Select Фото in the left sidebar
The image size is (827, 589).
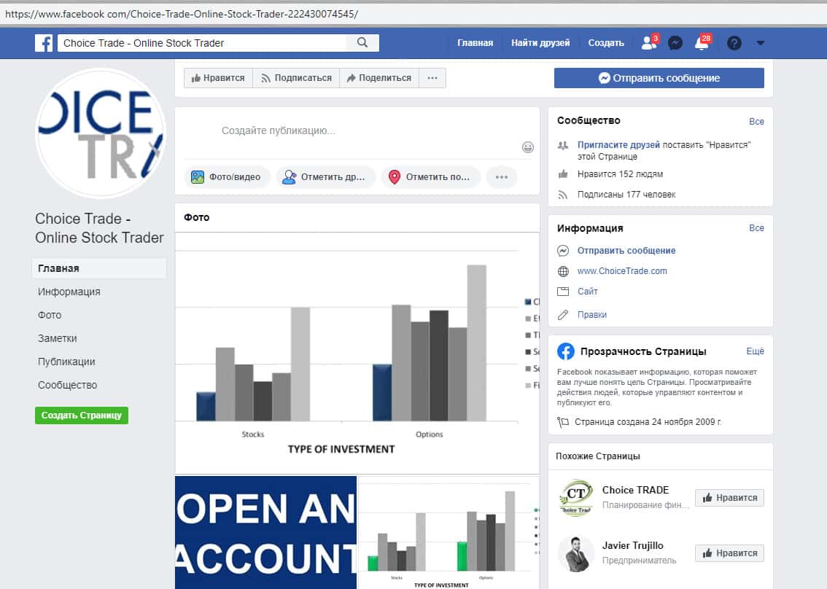click(50, 315)
